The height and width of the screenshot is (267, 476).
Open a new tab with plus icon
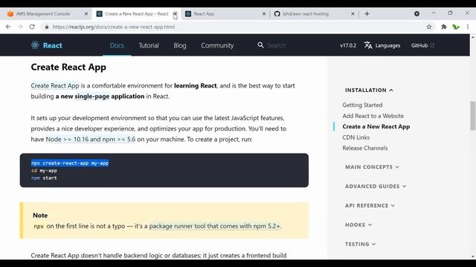[x=367, y=13]
